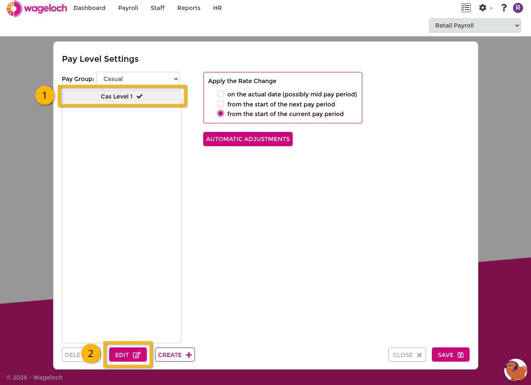531x385 pixels.
Task: Select the Cas Level 1 pay level
Action: [x=122, y=96]
